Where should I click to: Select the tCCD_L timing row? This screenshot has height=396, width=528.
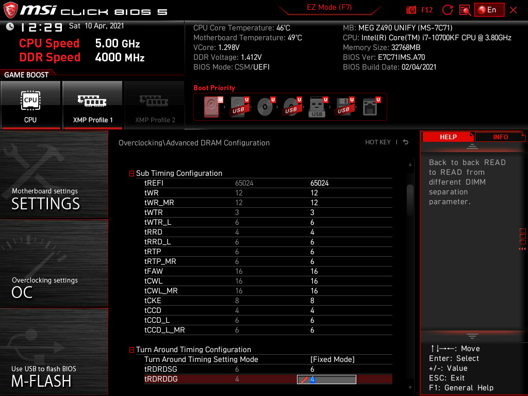[268, 320]
